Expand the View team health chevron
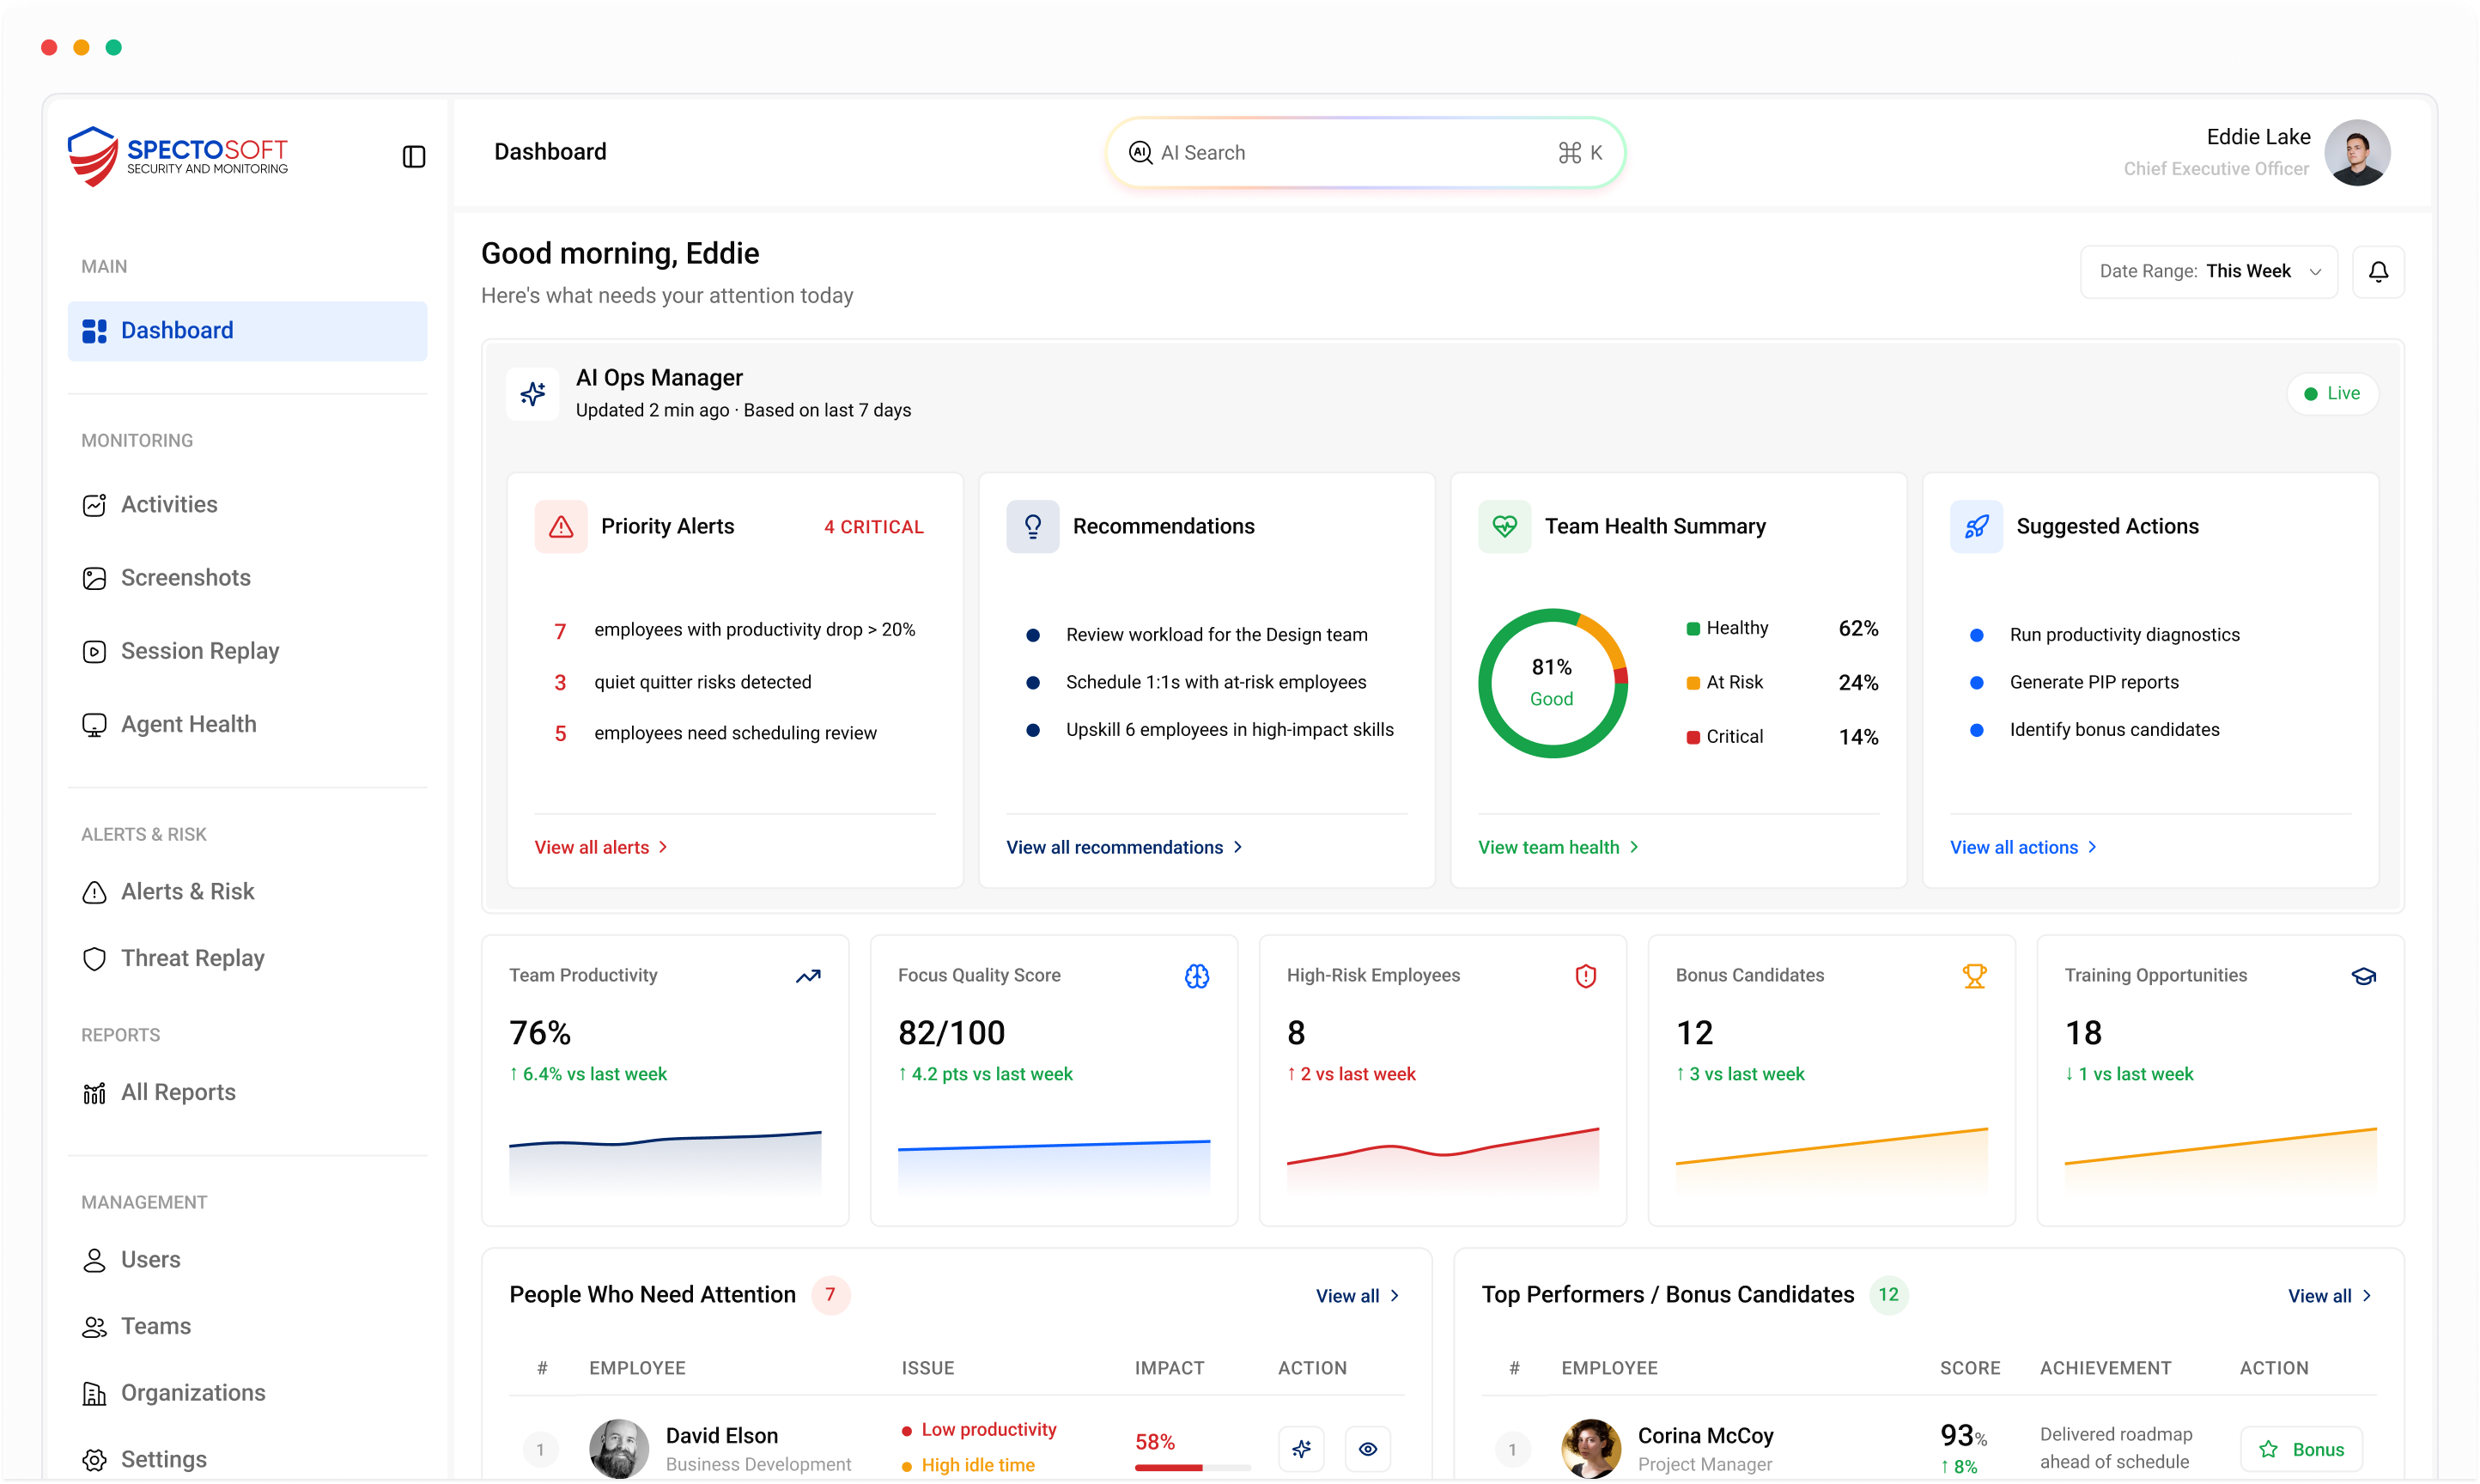The width and height of the screenshot is (2480, 1484). (1633, 847)
